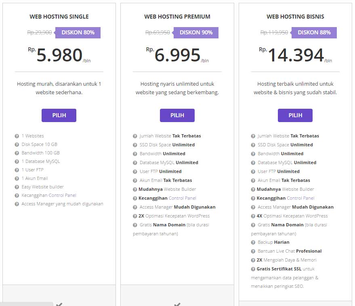Click the DISKON 90% badge
Image resolution: width=355 pixels, height=306 pixels.
click(196, 33)
